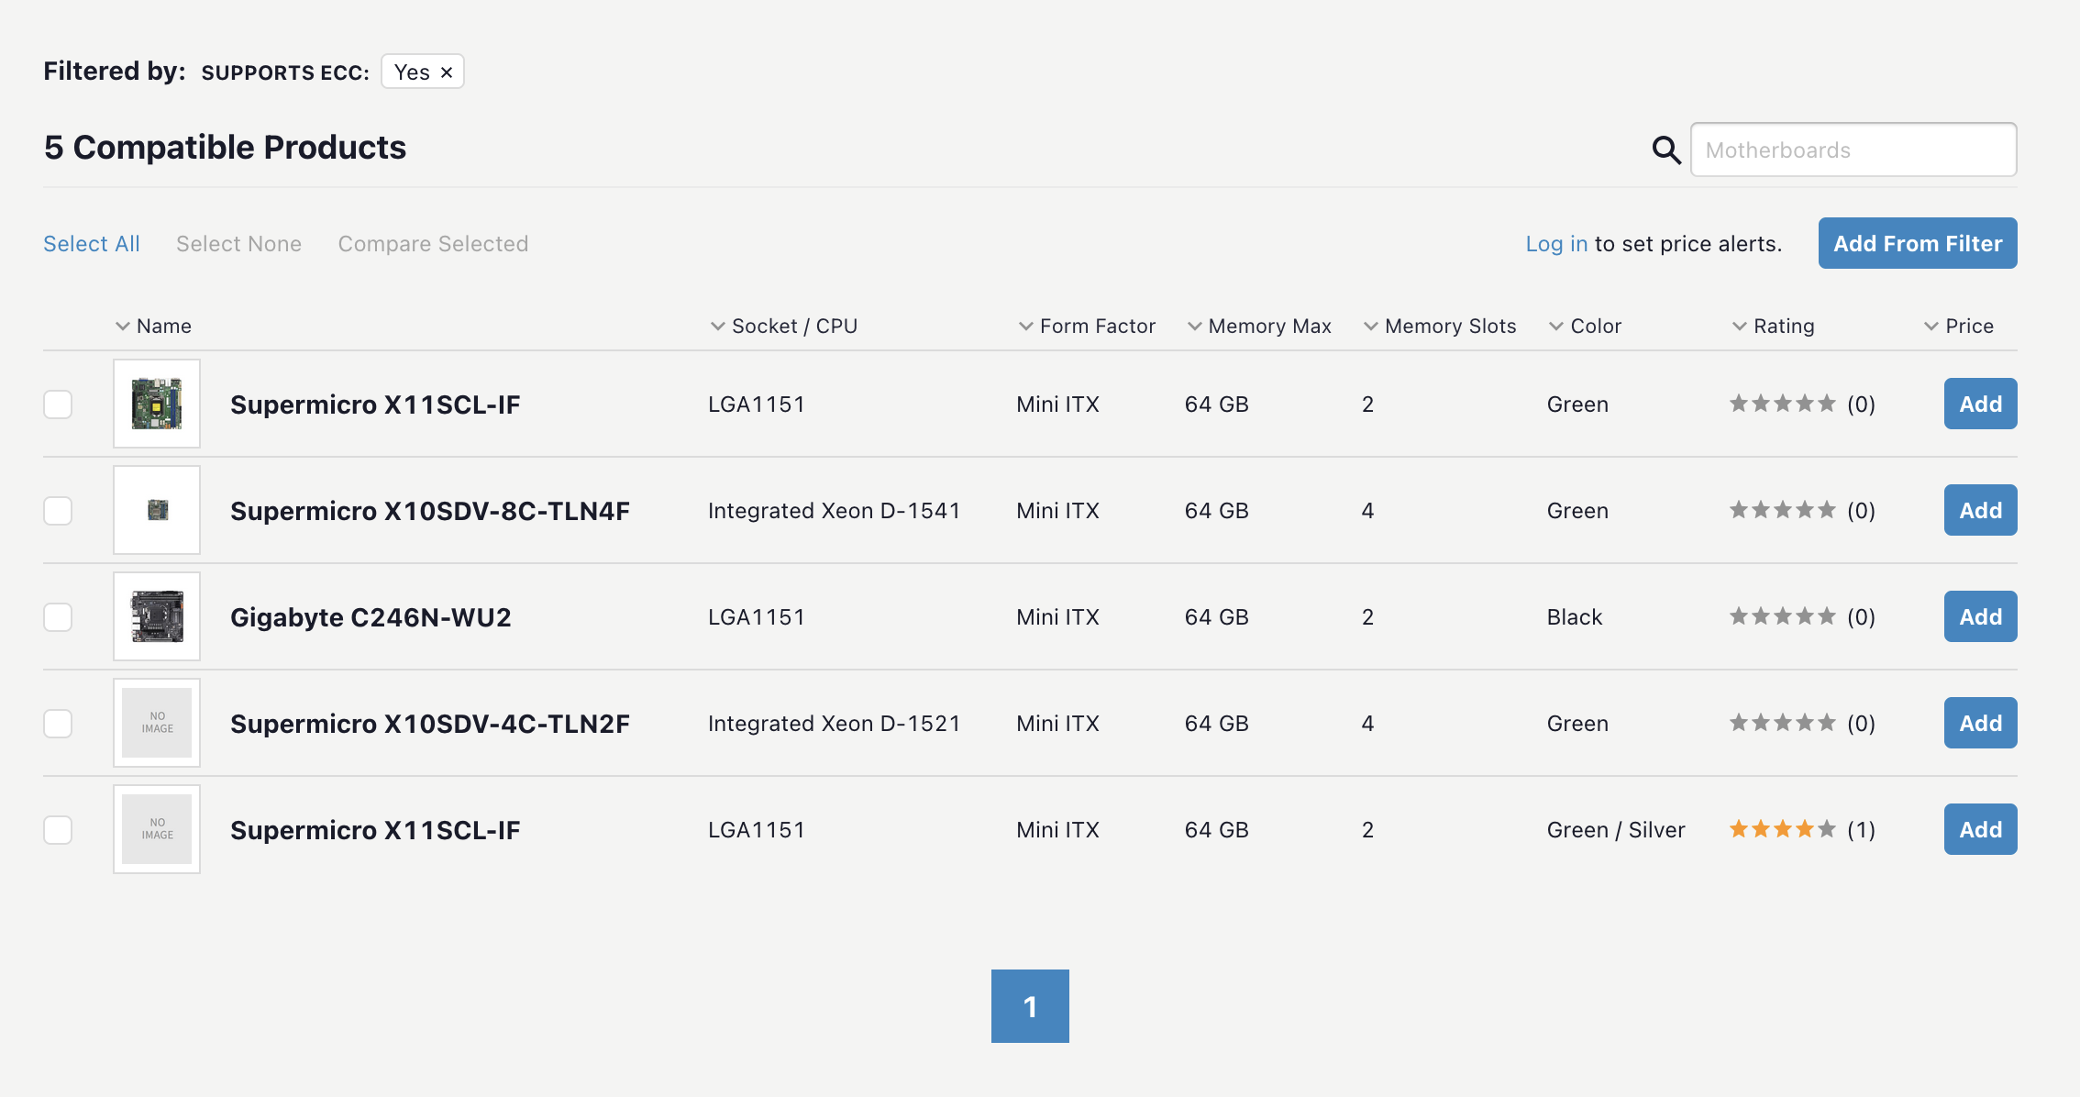Viewport: 2080px width, 1097px height.
Task: Tick checkbox for Green Supermicro X11SCL-IF row
Action: pyautogui.click(x=58, y=404)
